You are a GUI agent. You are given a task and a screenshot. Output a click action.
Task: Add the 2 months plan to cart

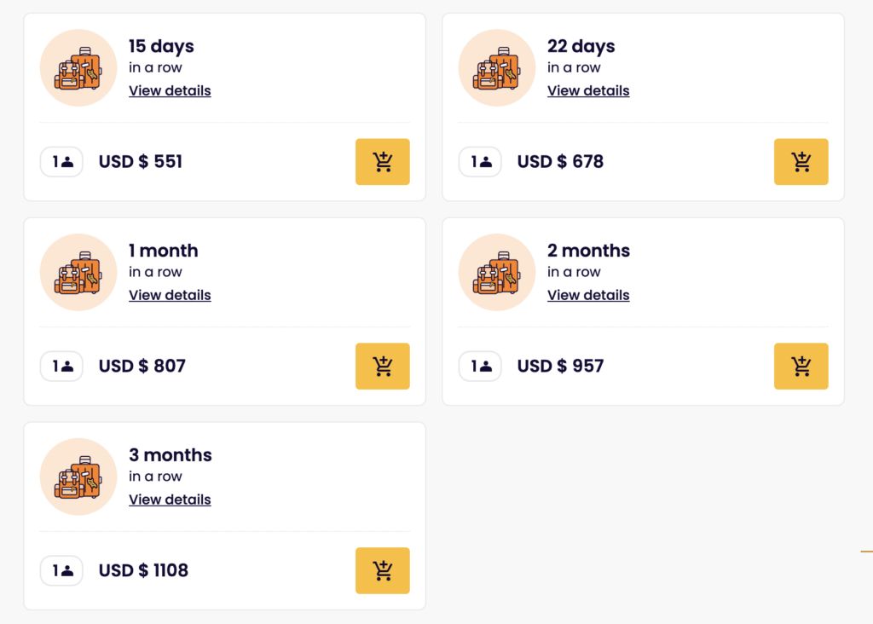(x=801, y=366)
